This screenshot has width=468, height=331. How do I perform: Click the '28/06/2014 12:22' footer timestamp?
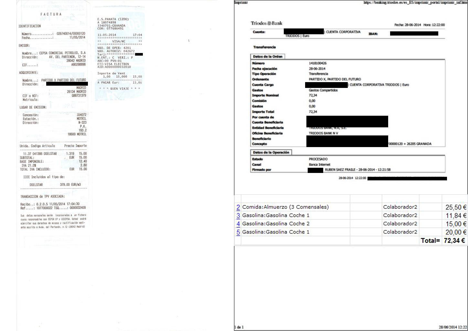pyautogui.click(x=452, y=327)
